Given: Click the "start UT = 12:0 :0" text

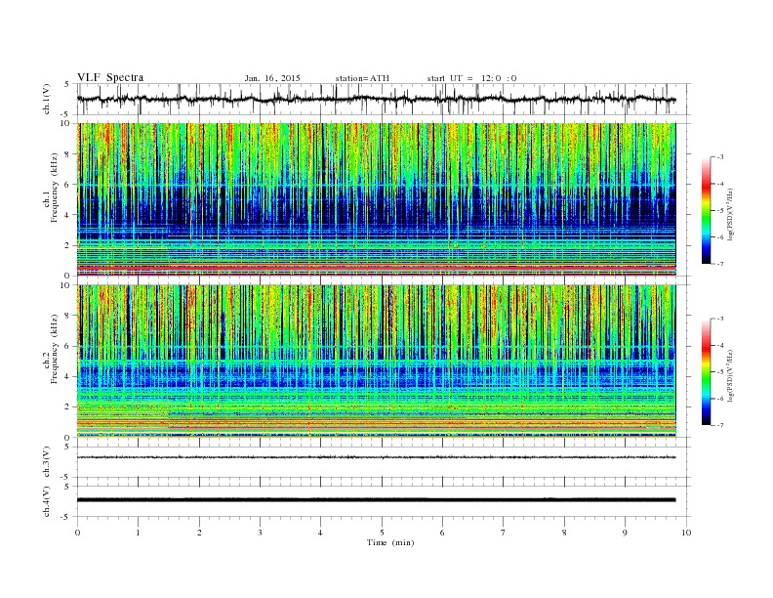Looking at the screenshot, I should 471,78.
